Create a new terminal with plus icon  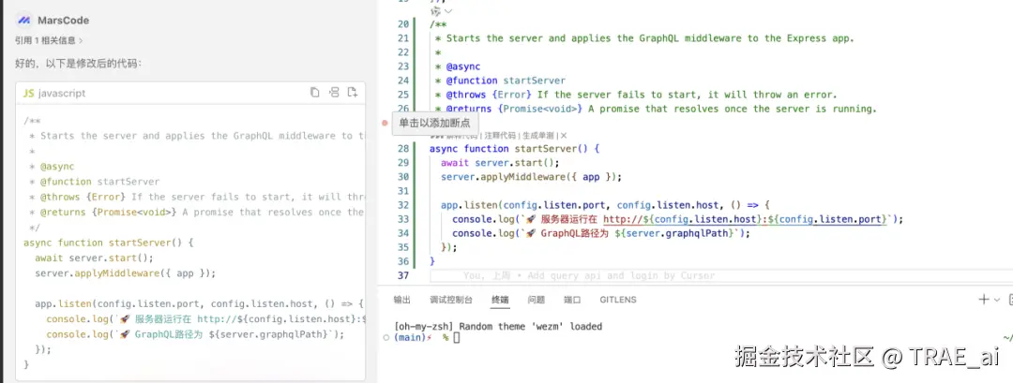pos(984,299)
